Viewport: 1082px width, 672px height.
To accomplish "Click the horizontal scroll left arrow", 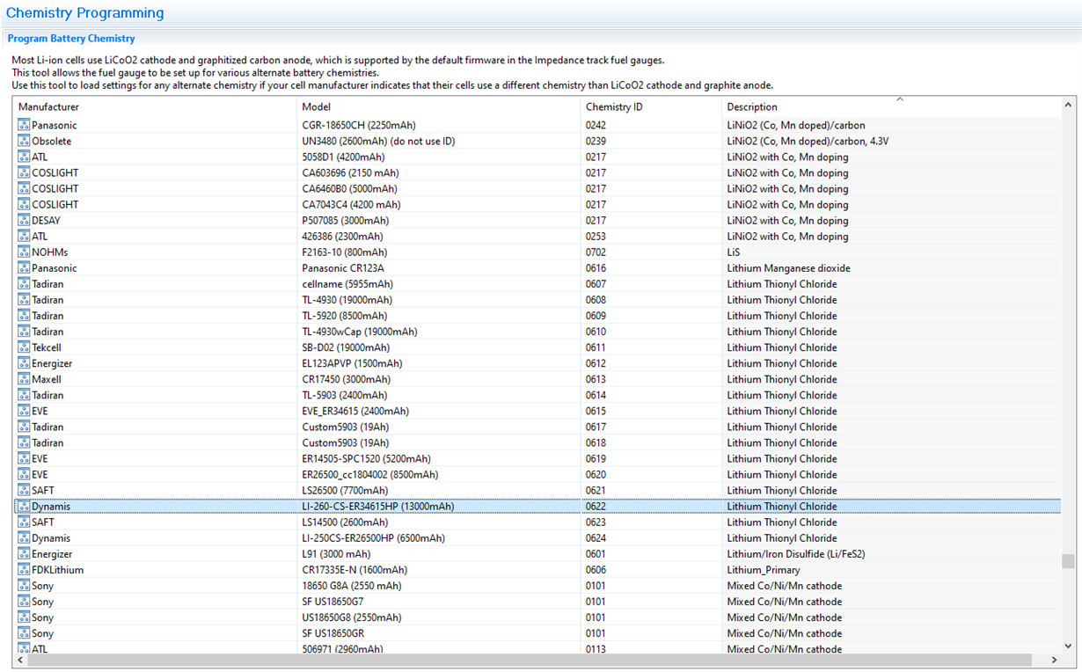I will click(x=21, y=660).
